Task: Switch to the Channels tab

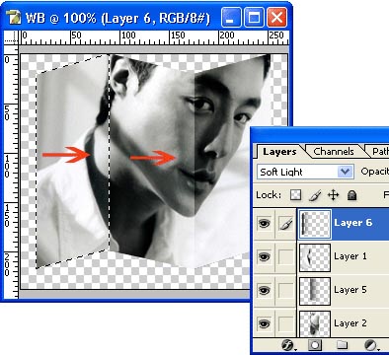Action: point(334,152)
